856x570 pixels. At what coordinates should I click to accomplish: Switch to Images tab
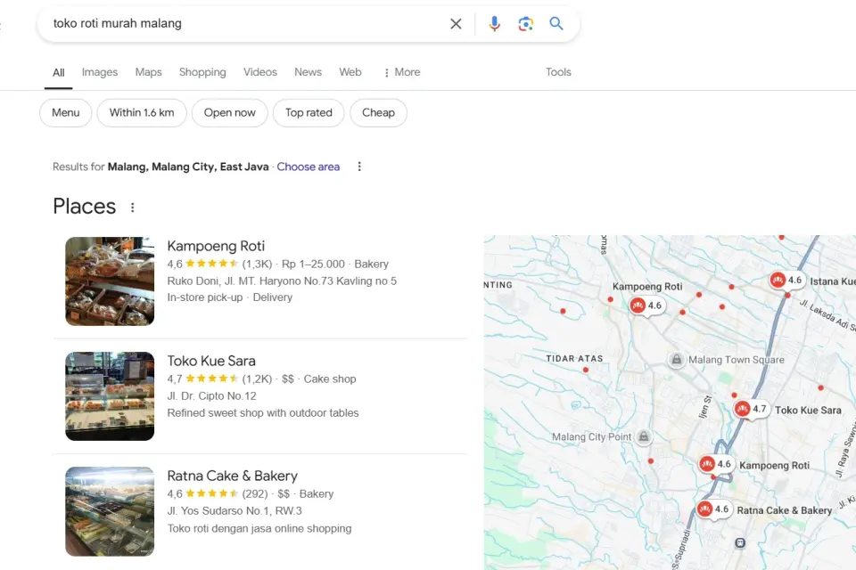point(99,72)
